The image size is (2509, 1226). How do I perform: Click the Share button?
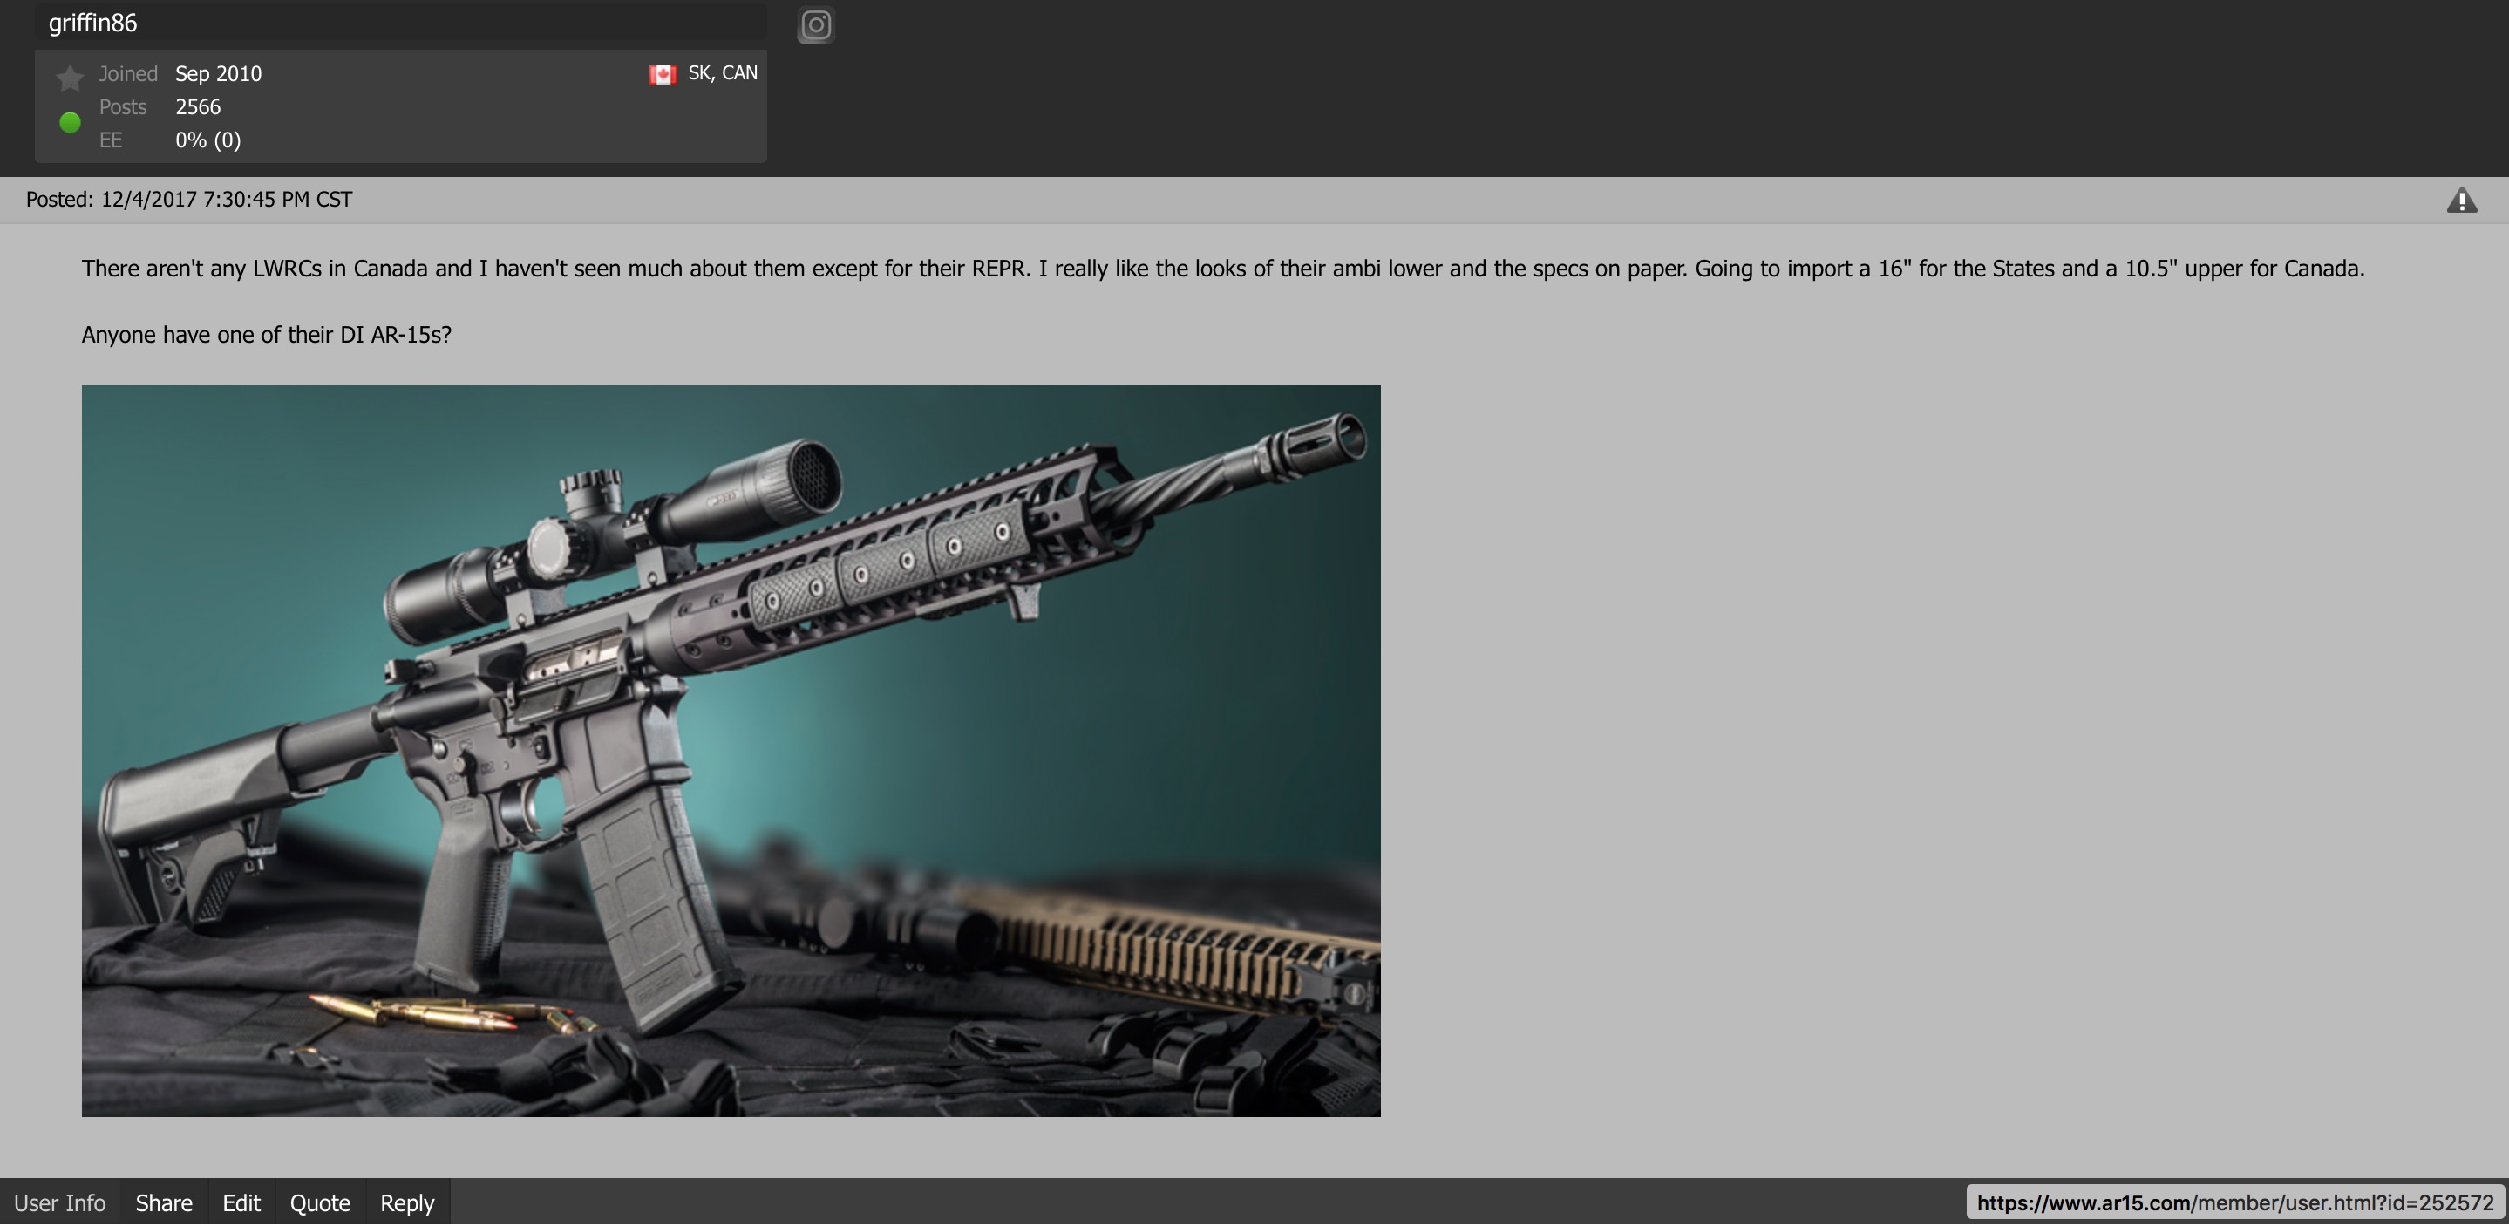click(x=164, y=1202)
